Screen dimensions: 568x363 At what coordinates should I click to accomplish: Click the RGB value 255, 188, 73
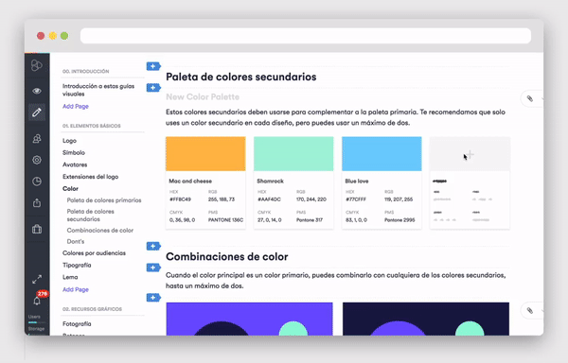click(222, 199)
